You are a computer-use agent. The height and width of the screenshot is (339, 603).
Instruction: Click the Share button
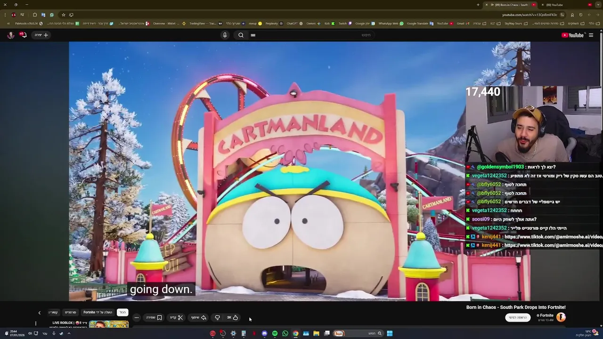click(199, 317)
